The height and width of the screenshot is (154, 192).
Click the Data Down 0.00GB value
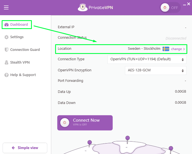(x=180, y=102)
